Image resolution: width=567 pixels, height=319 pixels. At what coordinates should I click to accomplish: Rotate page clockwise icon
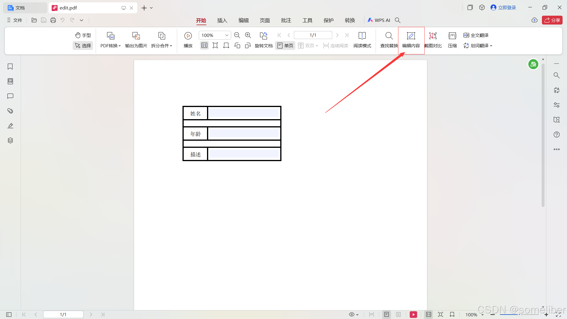click(x=248, y=46)
